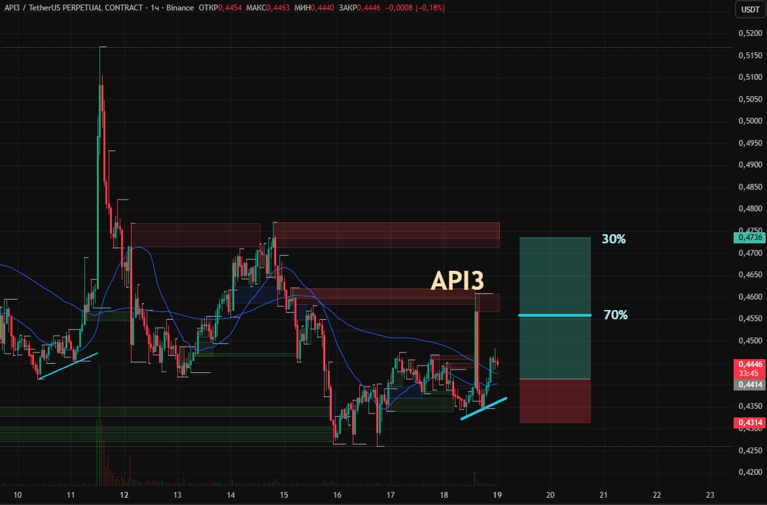Click the gray 0,4414 entry price label
Viewport: 767px width, 505px height.
pyautogui.click(x=748, y=385)
